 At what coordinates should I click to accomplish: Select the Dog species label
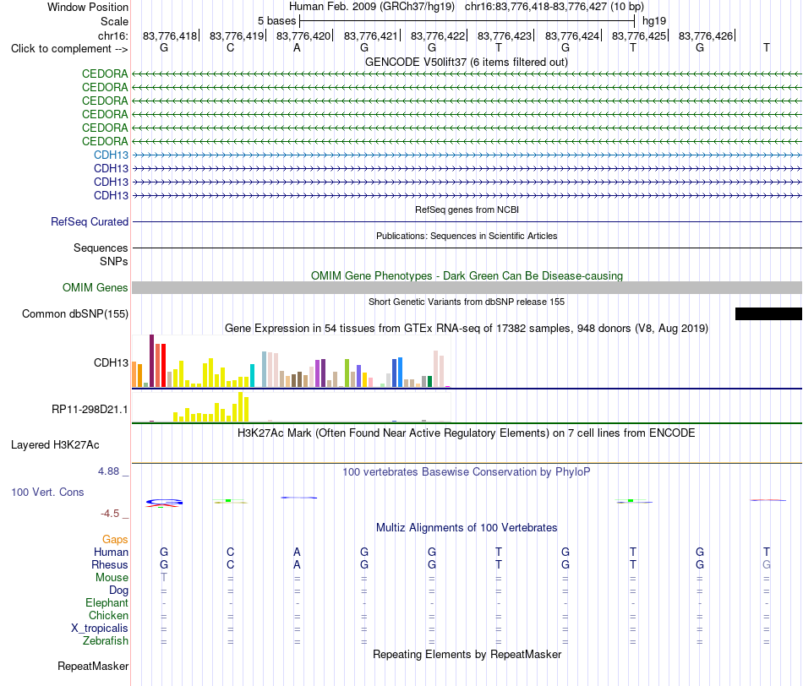[x=118, y=591]
